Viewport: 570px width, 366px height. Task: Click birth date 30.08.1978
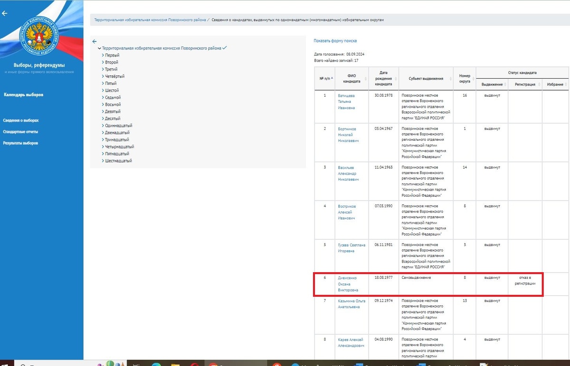tap(383, 95)
